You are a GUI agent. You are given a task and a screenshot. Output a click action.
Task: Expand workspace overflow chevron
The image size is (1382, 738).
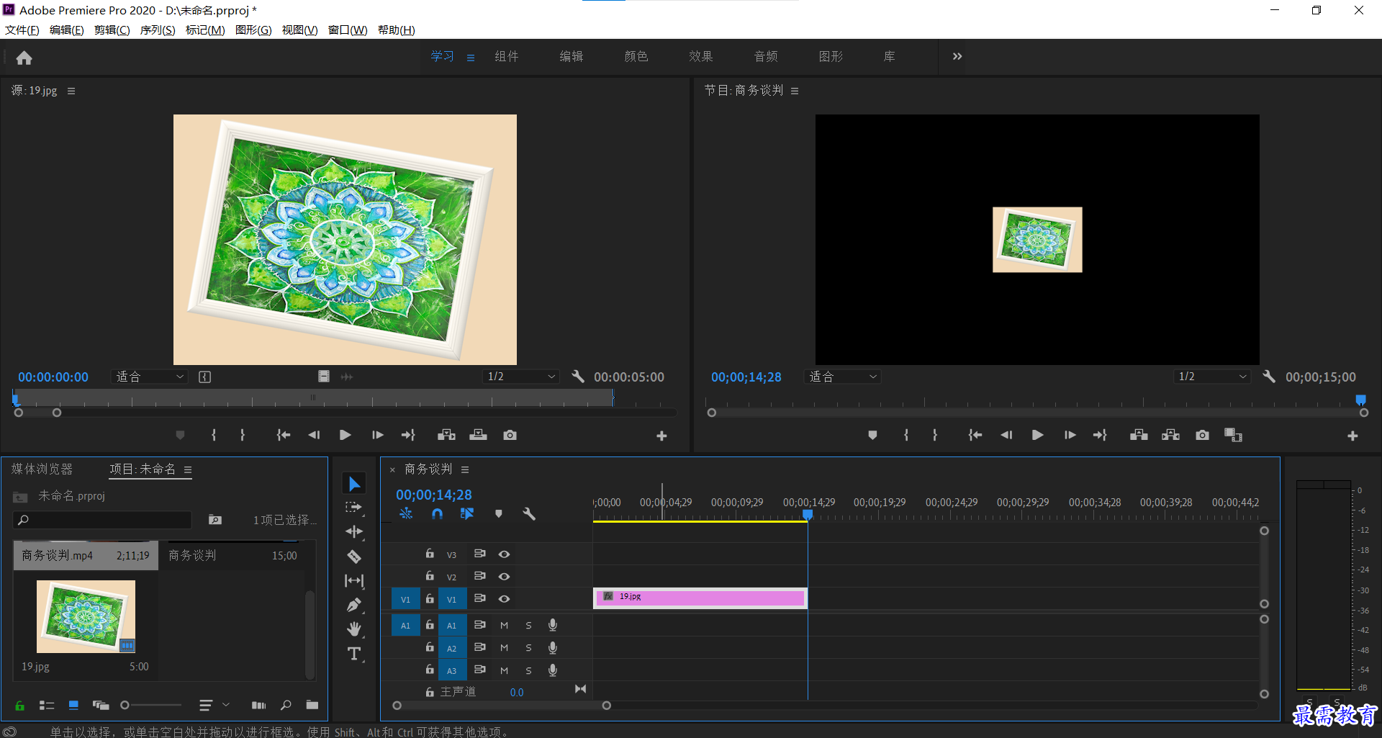[x=957, y=56]
